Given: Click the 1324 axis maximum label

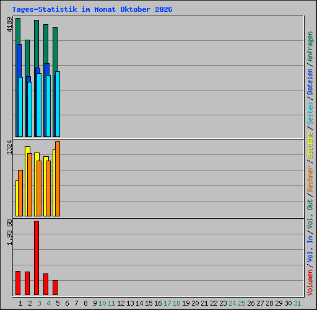Looking at the screenshot, I should [x=9, y=148].
